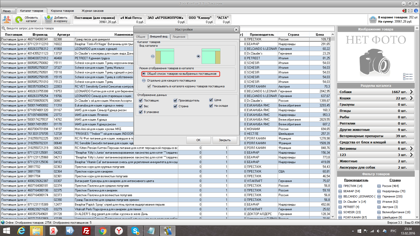Open the Меню dropdown
420x236 pixels.
(x=8, y=11)
